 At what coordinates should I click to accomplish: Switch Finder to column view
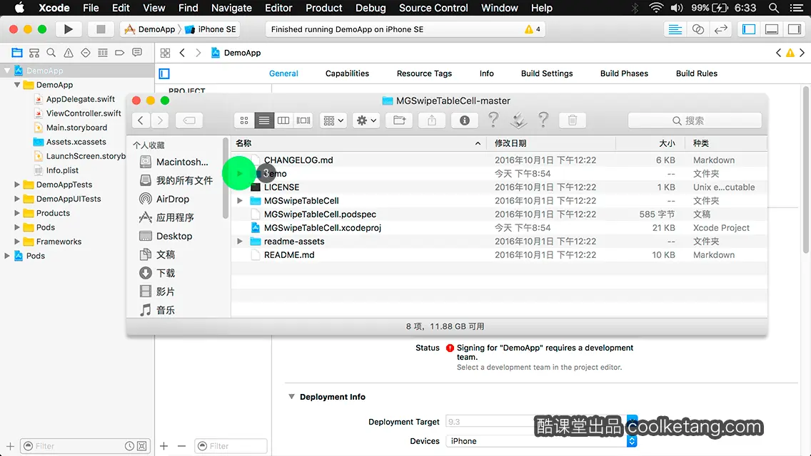click(283, 120)
